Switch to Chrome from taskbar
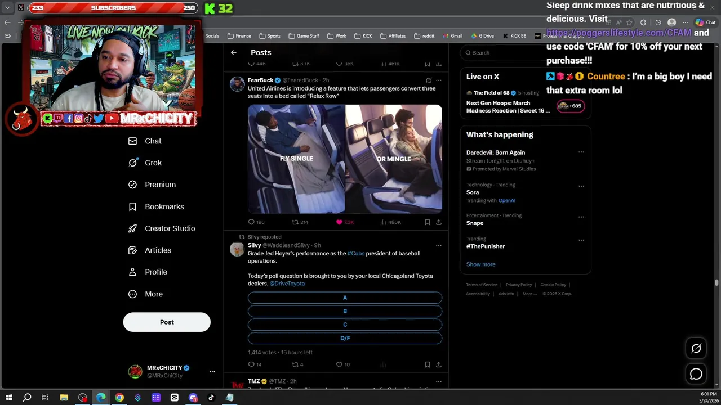Image resolution: width=721 pixels, height=405 pixels. [x=119, y=398]
